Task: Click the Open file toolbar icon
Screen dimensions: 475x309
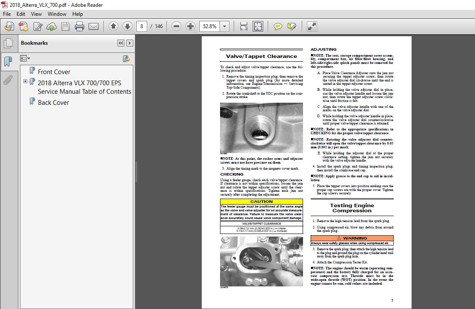Action: coord(9,27)
